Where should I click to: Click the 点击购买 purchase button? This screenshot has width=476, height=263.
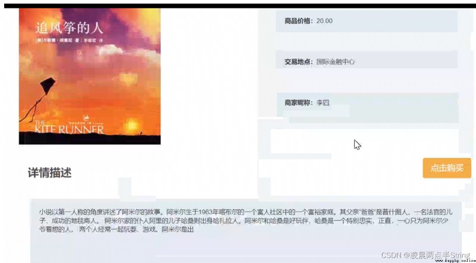pos(447,168)
